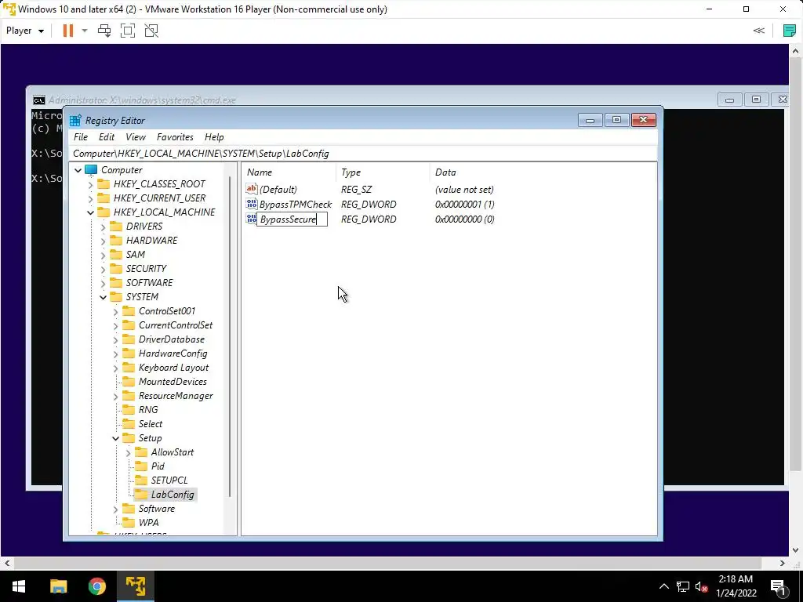Viewport: 803px width, 602px height.
Task: Open the Edit menu in Registry Editor
Action: pyautogui.click(x=107, y=137)
